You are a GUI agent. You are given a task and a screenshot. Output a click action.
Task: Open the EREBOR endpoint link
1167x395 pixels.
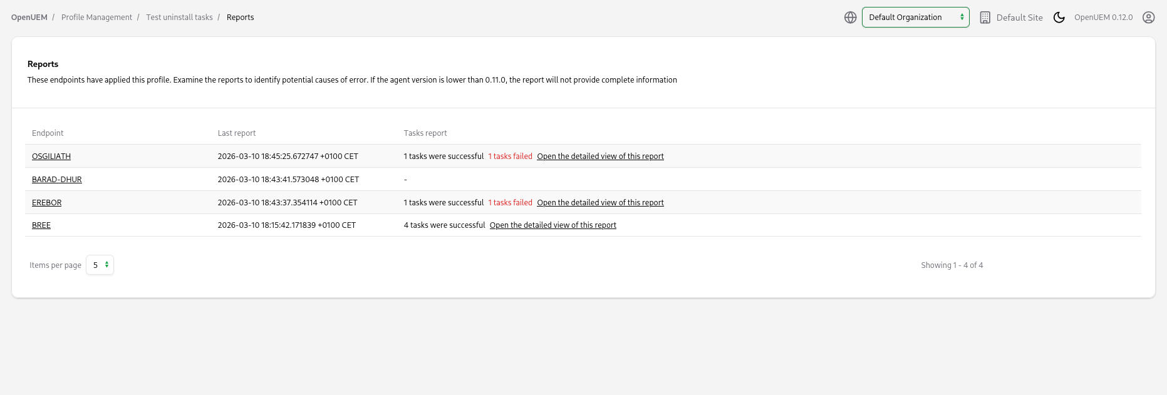coord(47,203)
